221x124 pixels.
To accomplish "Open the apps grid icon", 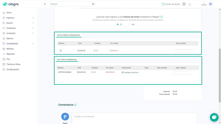I will 184,4.
